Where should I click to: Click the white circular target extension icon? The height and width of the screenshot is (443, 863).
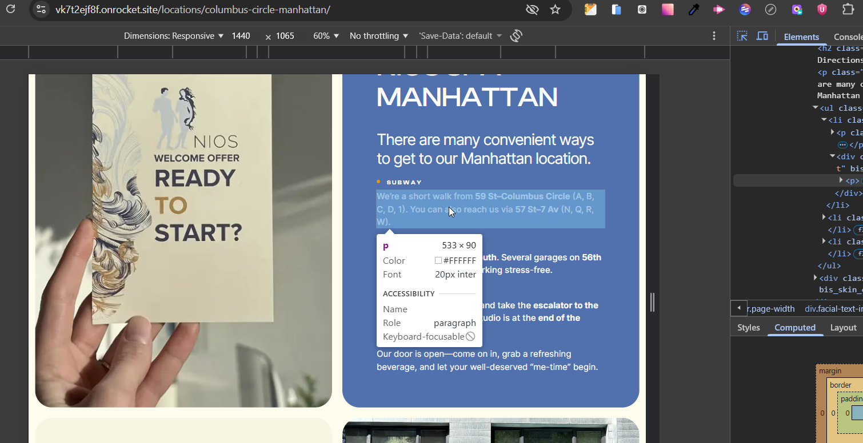click(x=642, y=9)
